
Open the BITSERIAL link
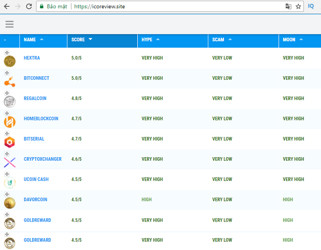(x=34, y=139)
